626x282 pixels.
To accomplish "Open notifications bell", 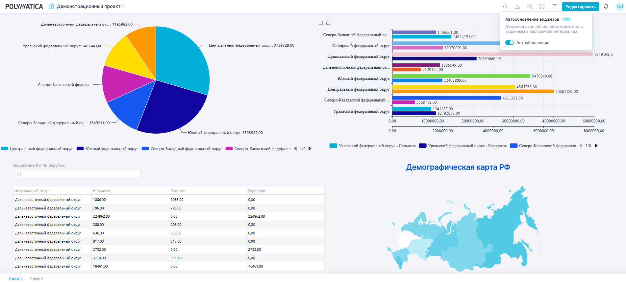I will coord(606,7).
